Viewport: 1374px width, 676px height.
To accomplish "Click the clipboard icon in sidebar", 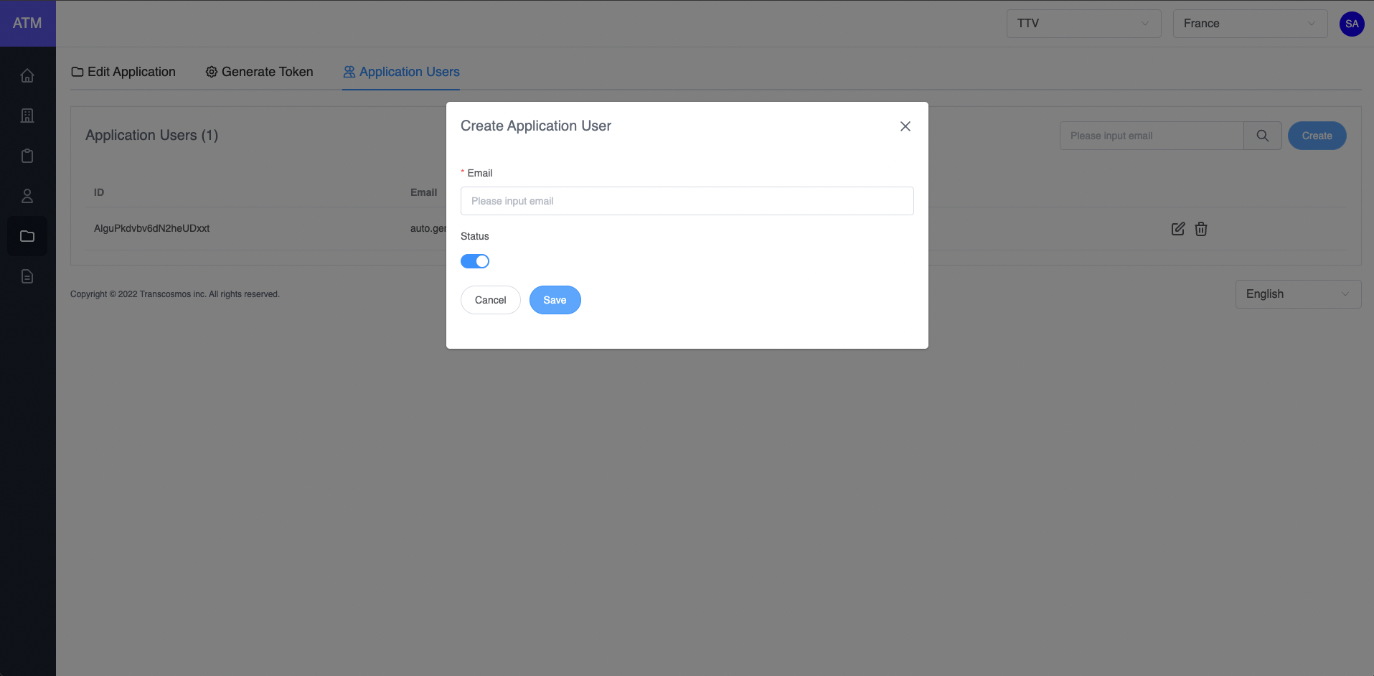I will pyautogui.click(x=27, y=156).
